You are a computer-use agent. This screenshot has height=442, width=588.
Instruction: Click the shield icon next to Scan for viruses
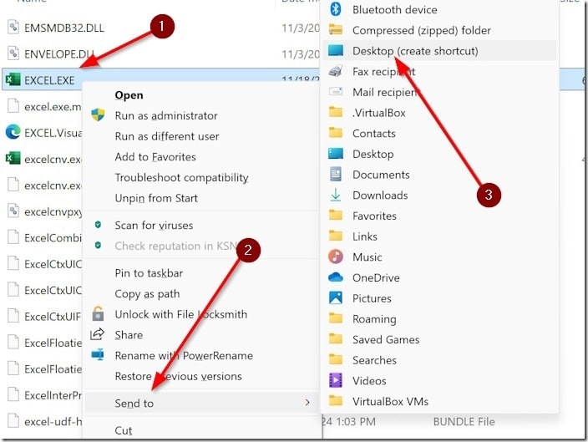point(98,225)
